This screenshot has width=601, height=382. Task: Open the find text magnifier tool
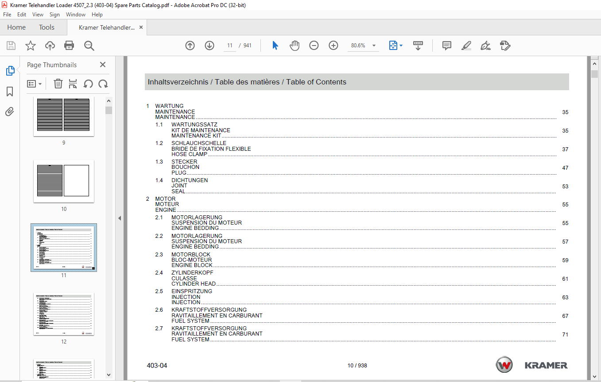[89, 46]
